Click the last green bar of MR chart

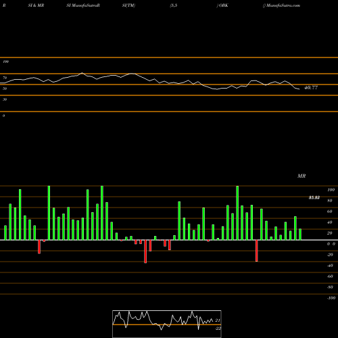(300, 235)
